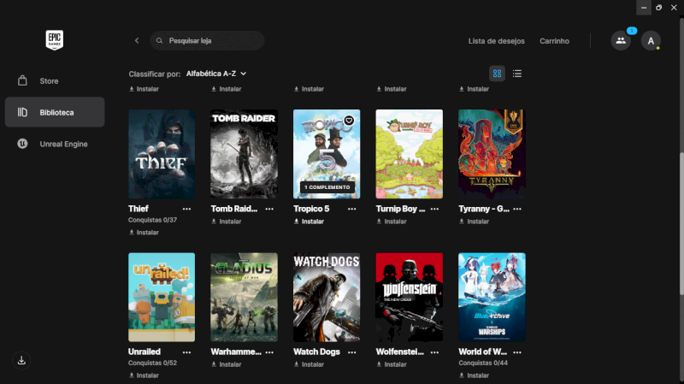This screenshot has height=384, width=684.
Task: Open Unreal Engine from sidebar
Action: (55, 144)
